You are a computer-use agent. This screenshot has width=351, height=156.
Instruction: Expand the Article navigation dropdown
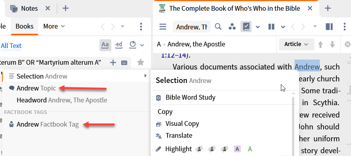point(296,44)
